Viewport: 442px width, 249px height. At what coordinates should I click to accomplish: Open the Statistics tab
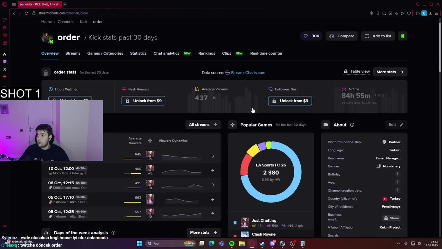click(138, 53)
